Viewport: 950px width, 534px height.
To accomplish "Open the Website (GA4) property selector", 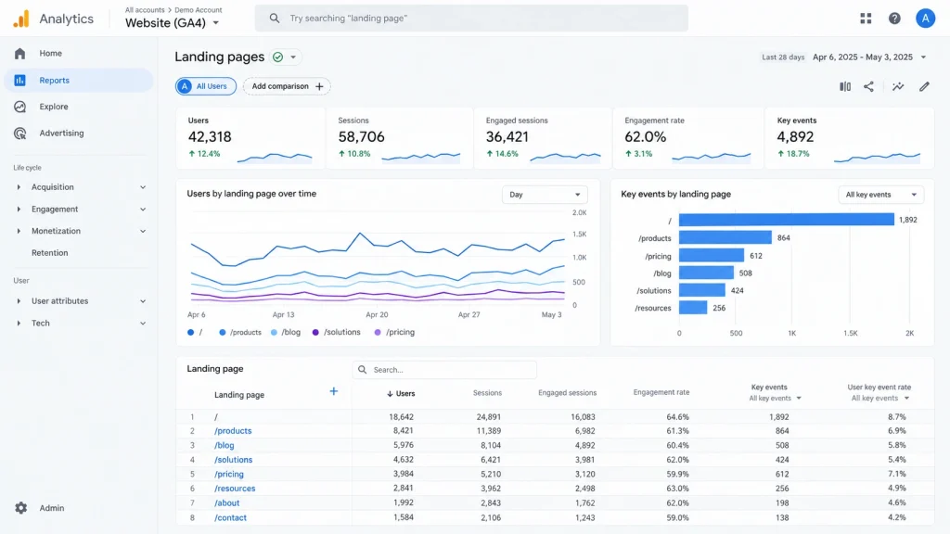I will [x=172, y=23].
